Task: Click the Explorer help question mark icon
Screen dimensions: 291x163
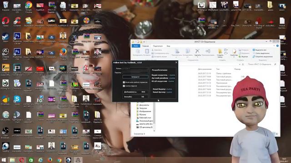Action: [277, 46]
